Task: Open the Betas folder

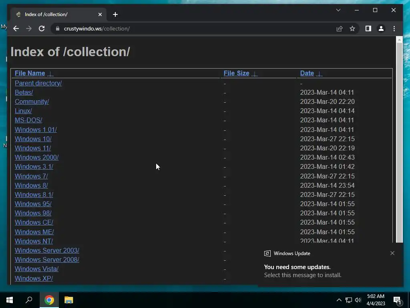Action: 24,93
